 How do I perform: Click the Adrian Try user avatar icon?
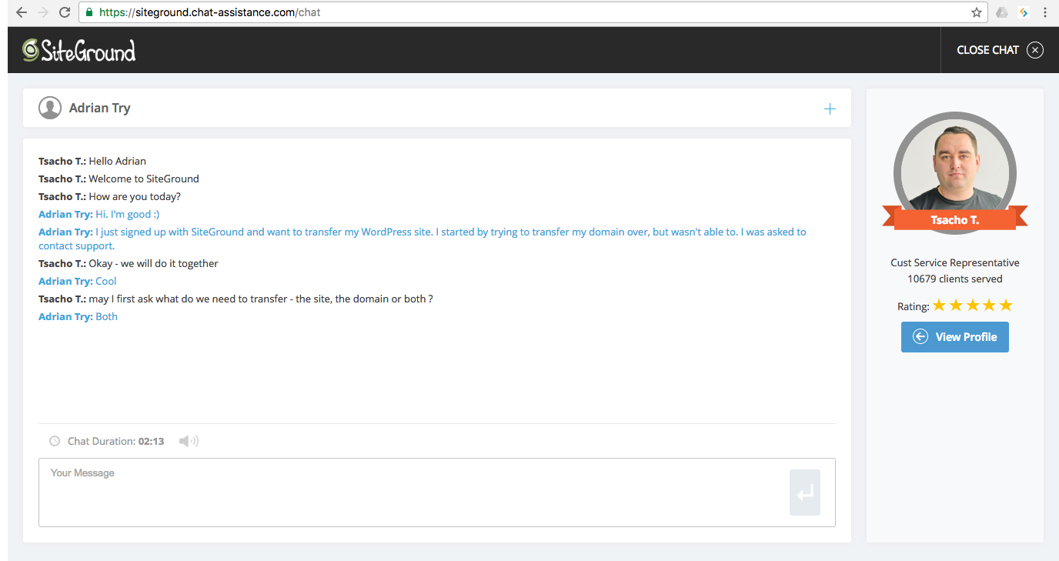tap(50, 109)
